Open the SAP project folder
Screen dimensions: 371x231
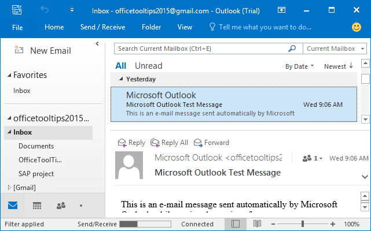(x=36, y=174)
